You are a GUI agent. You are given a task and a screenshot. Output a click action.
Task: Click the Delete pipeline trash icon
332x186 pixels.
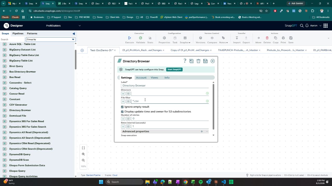click(267, 38)
